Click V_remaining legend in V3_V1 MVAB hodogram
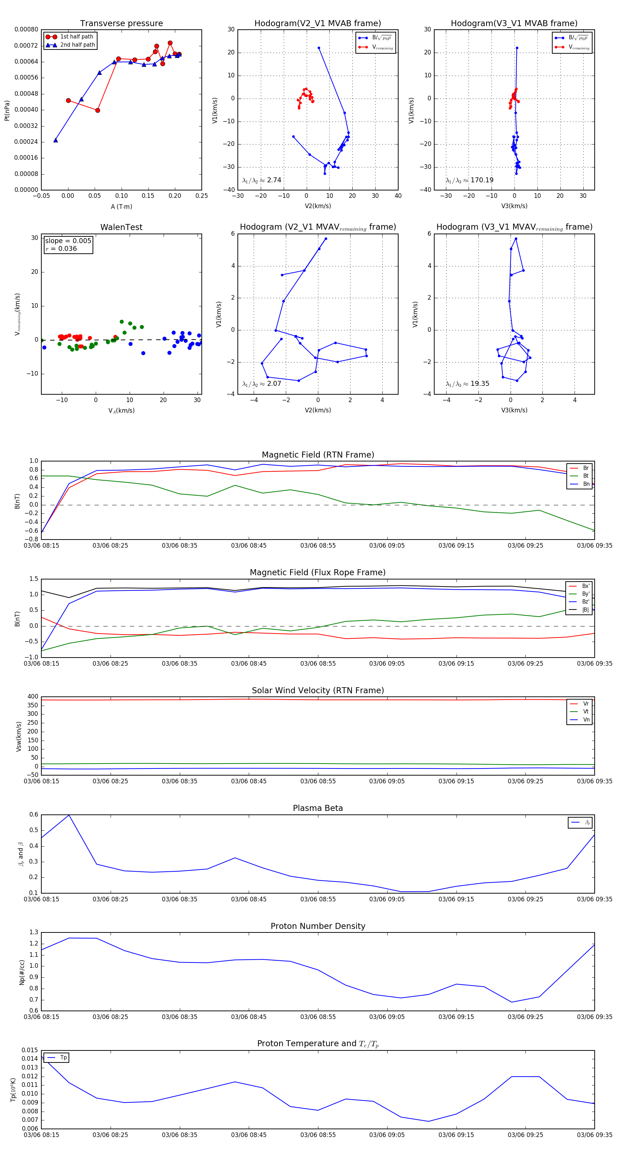This screenshot has height=1166, width=636. [x=572, y=47]
